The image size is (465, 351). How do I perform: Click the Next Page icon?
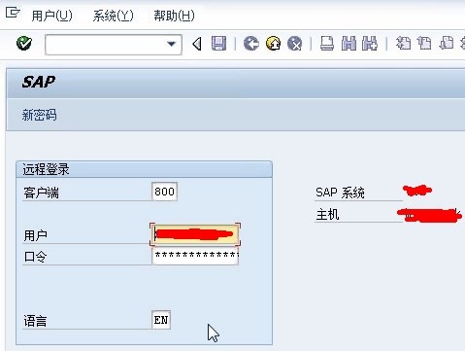(x=447, y=43)
